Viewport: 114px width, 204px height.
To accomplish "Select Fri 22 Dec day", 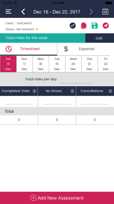I will [x=106, y=64].
